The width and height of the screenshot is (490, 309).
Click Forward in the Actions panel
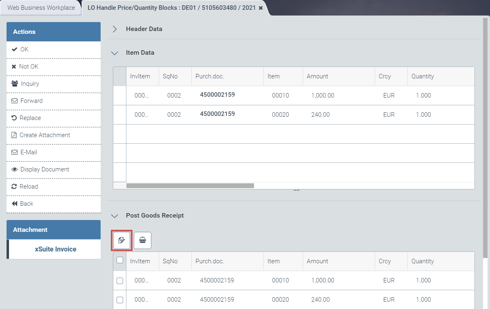coord(31,101)
